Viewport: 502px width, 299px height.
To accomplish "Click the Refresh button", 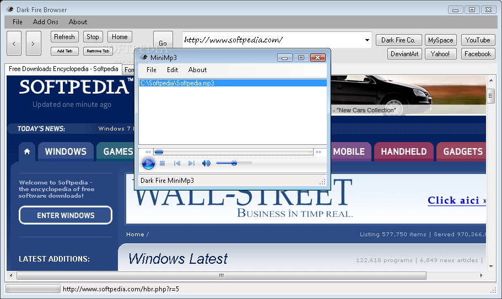I will 64,37.
